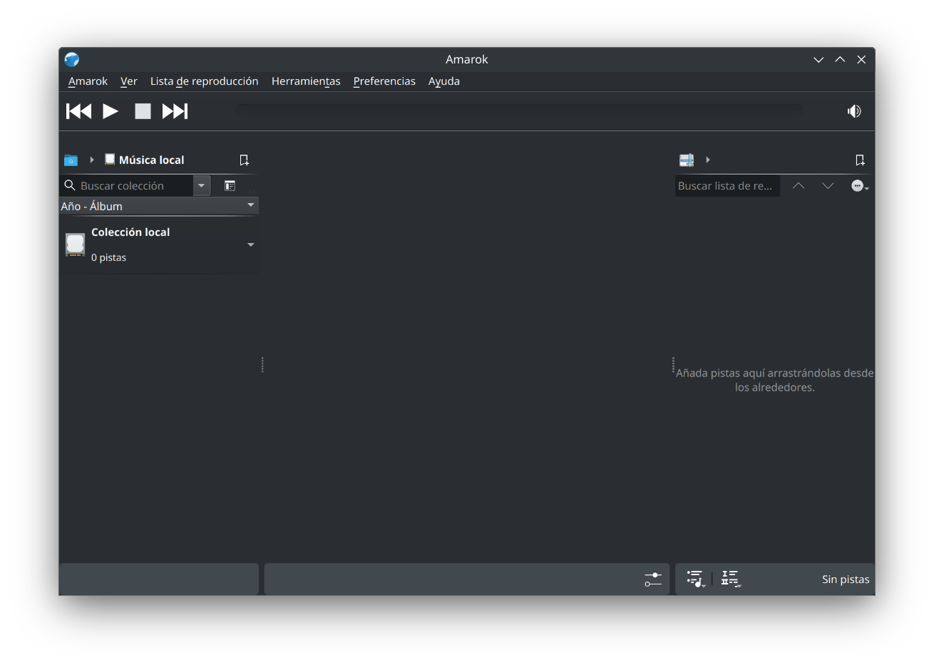This screenshot has width=934, height=665.
Task: Open the Preferencias menu
Action: point(384,81)
